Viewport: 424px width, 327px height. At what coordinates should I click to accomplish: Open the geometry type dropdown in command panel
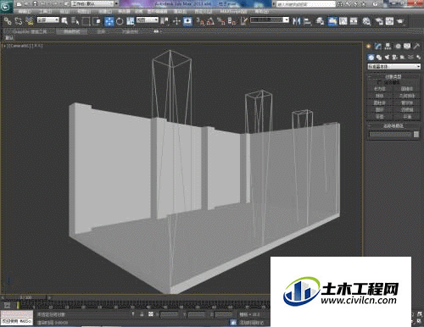[x=393, y=67]
